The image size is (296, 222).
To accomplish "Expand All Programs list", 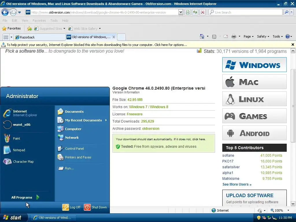I will click(25, 197).
